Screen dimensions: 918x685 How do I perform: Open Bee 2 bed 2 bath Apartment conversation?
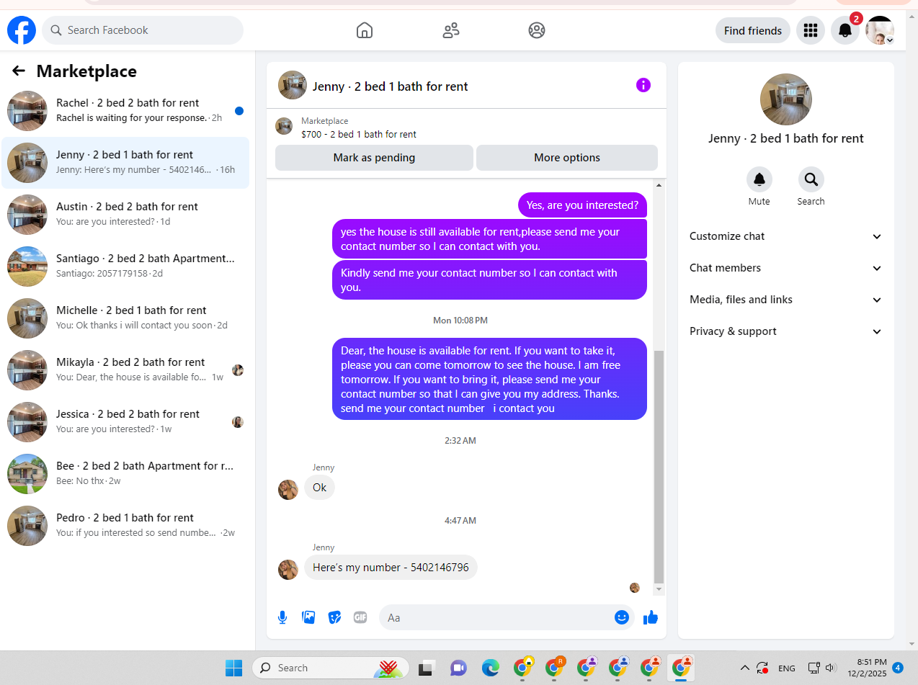[x=125, y=474]
